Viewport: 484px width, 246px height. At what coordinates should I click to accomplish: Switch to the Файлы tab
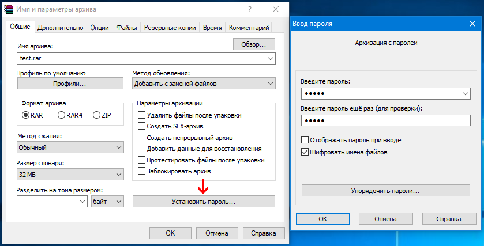coord(126,28)
